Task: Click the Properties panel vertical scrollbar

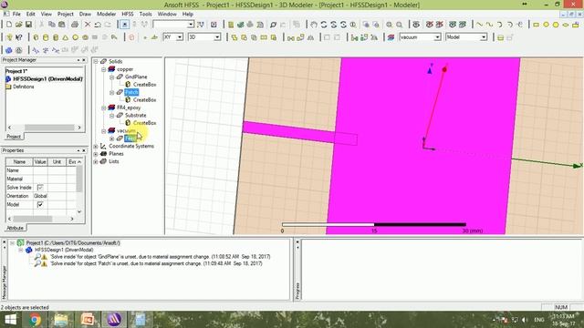Action: tap(79, 188)
